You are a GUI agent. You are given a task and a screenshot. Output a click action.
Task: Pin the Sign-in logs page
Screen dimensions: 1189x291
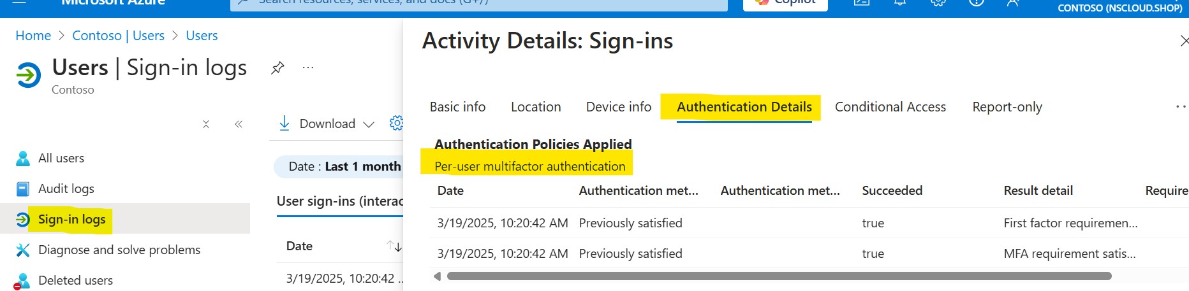[x=277, y=67]
